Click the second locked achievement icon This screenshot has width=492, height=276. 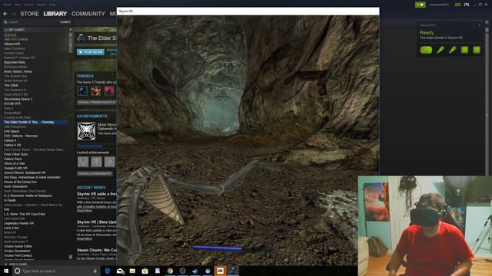tap(96, 162)
